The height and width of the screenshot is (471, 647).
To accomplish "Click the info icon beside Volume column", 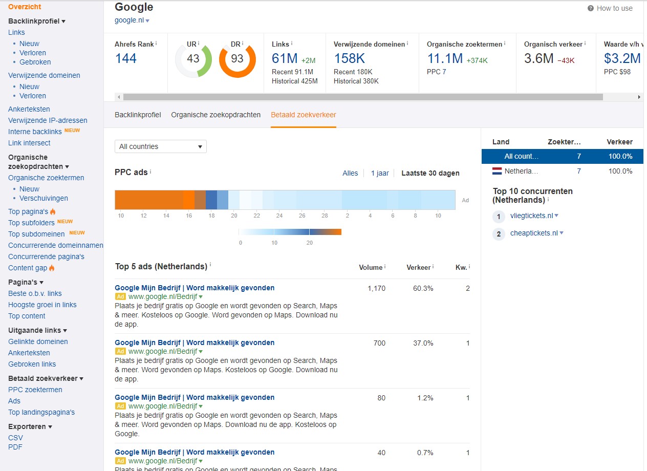I will (385, 267).
